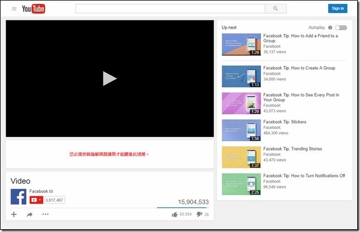Open the hamburger guide menu
Viewport: 360px width, 232px height.
14,9
